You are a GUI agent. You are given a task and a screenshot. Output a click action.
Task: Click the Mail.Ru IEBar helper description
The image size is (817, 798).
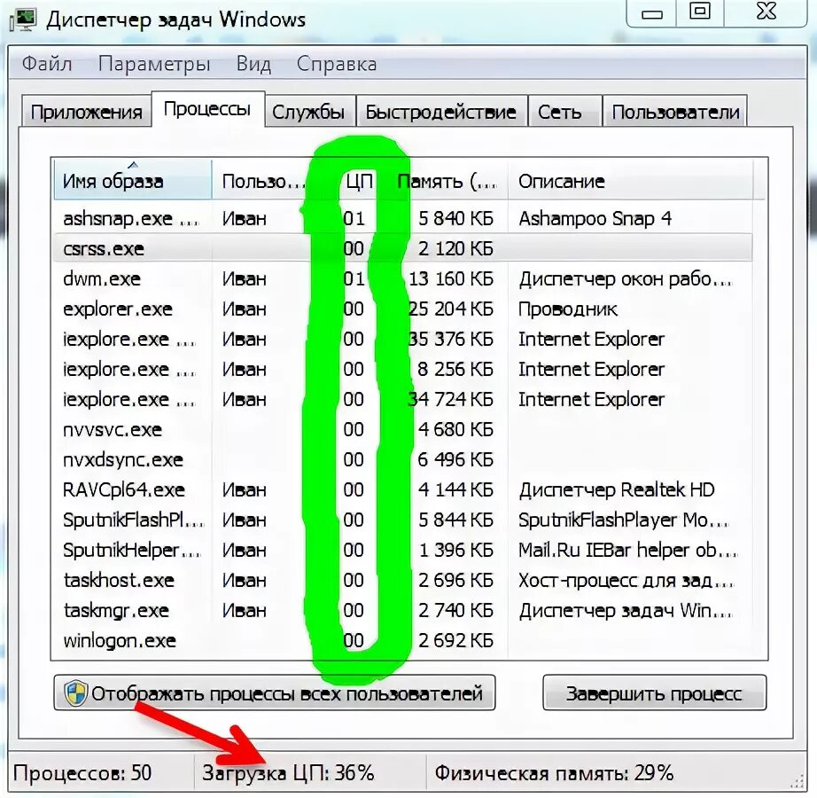(628, 551)
